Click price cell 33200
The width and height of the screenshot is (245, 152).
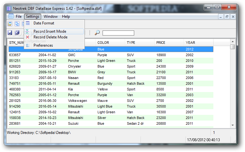tap(161, 95)
